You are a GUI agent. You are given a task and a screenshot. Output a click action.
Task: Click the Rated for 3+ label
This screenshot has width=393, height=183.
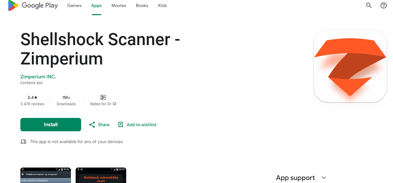coord(101,104)
